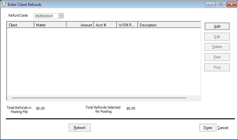Click the W/Off R... column header
The image size is (238, 140).
127,25
